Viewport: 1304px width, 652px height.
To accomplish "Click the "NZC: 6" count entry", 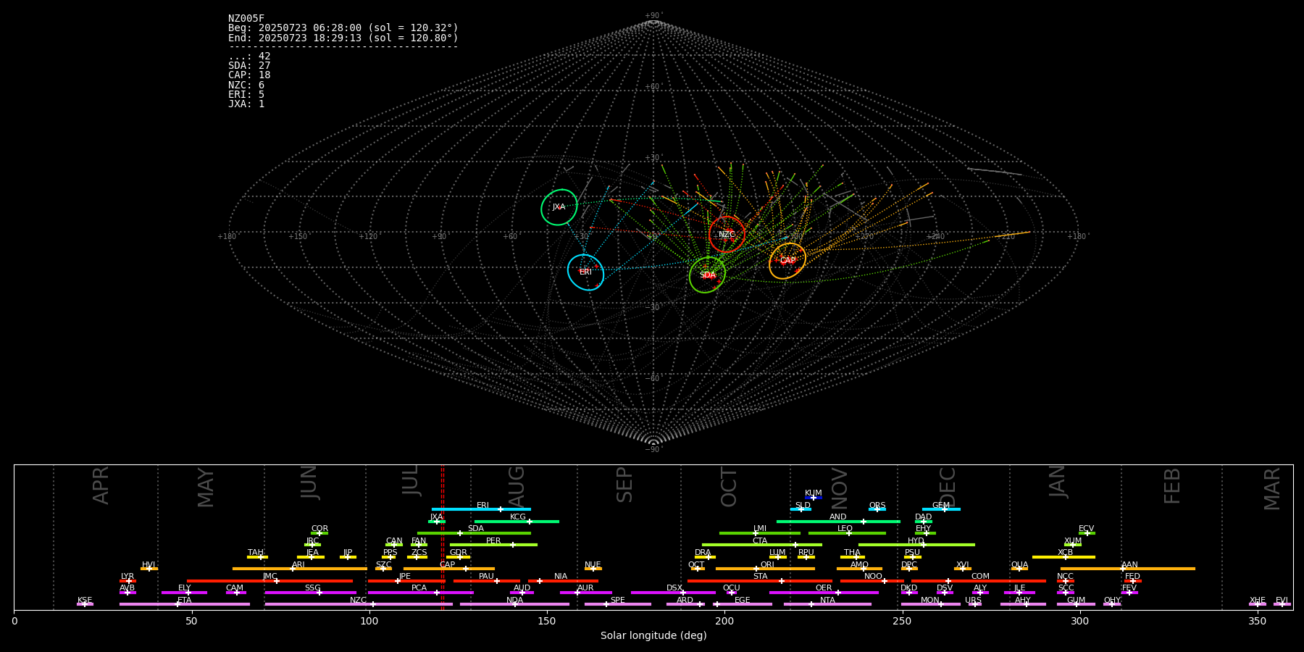I will pyautogui.click(x=246, y=85).
